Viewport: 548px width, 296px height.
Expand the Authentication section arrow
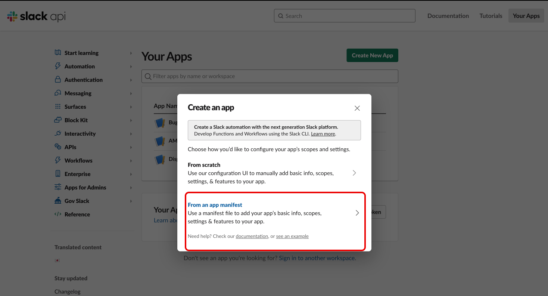pos(131,80)
